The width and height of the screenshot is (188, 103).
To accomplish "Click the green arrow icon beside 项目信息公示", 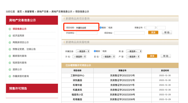I will coord(10,29).
